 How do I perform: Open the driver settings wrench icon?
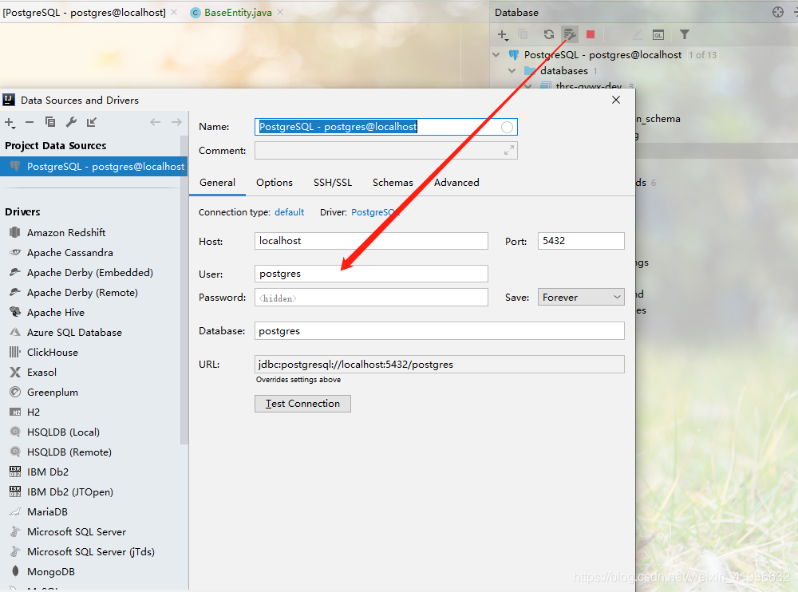click(x=70, y=124)
